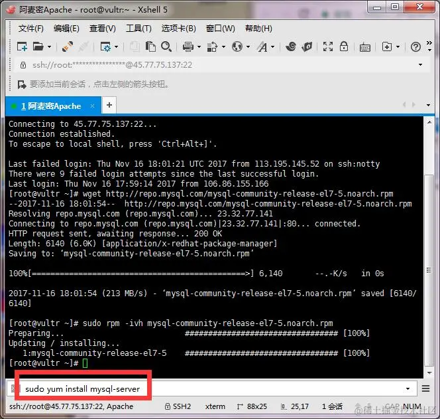This screenshot has width=440, height=419.
Task: Open the 文件(F) menu
Action: click(x=31, y=29)
